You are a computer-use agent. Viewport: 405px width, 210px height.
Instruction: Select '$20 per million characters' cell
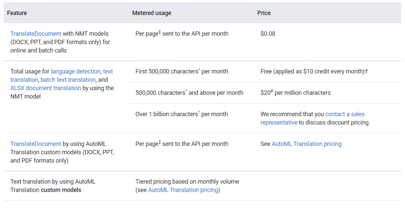295,93
